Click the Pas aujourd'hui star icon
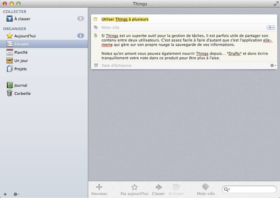Viewport: 280px width, 198px height. (134, 187)
